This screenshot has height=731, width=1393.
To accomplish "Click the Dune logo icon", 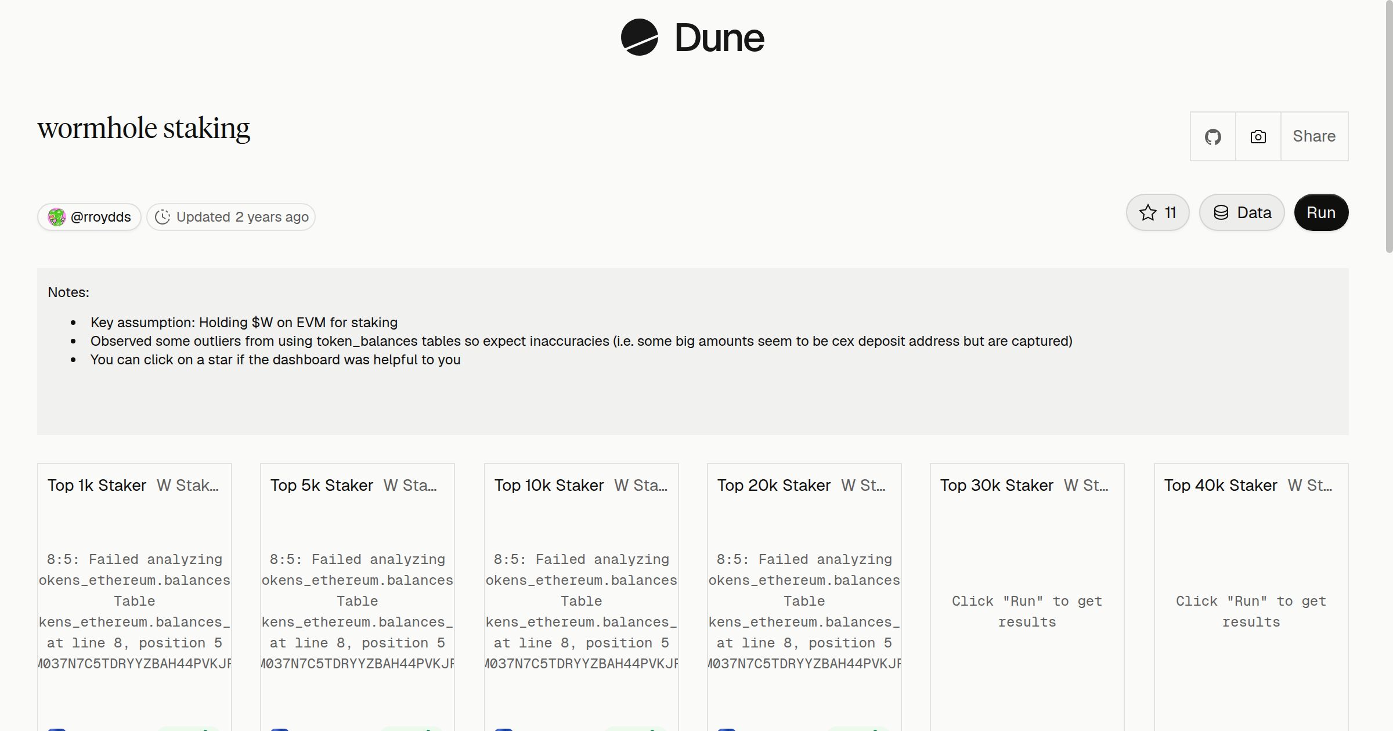I will (x=639, y=37).
